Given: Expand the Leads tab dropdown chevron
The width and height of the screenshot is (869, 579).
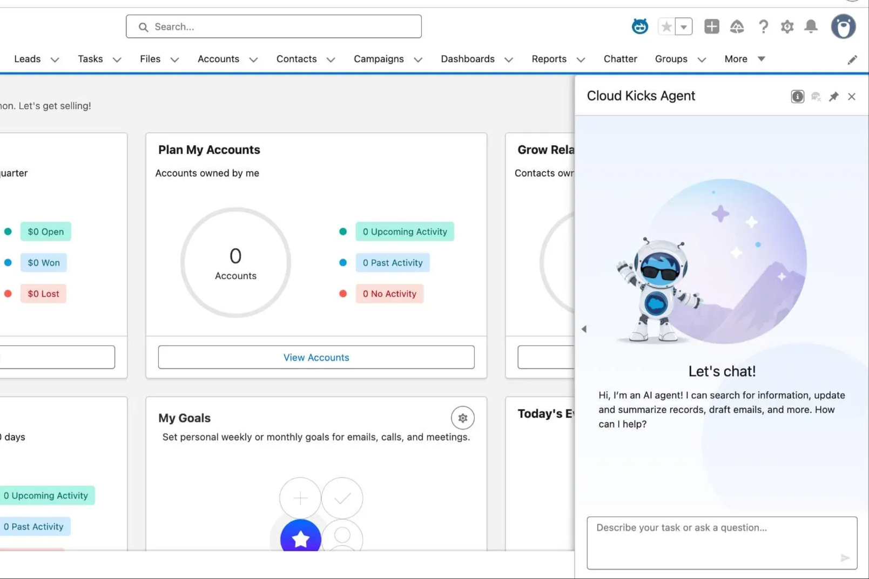Looking at the screenshot, I should pos(55,59).
